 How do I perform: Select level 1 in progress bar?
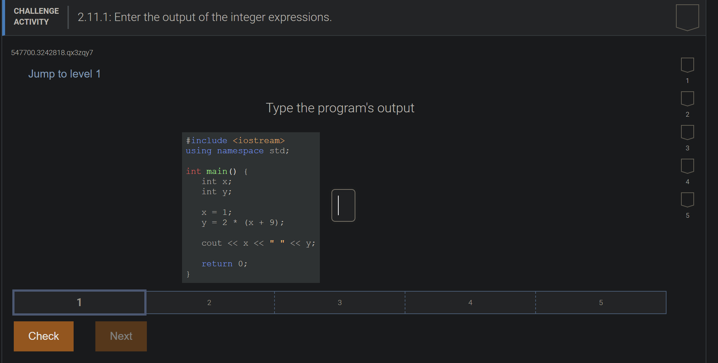coord(79,302)
